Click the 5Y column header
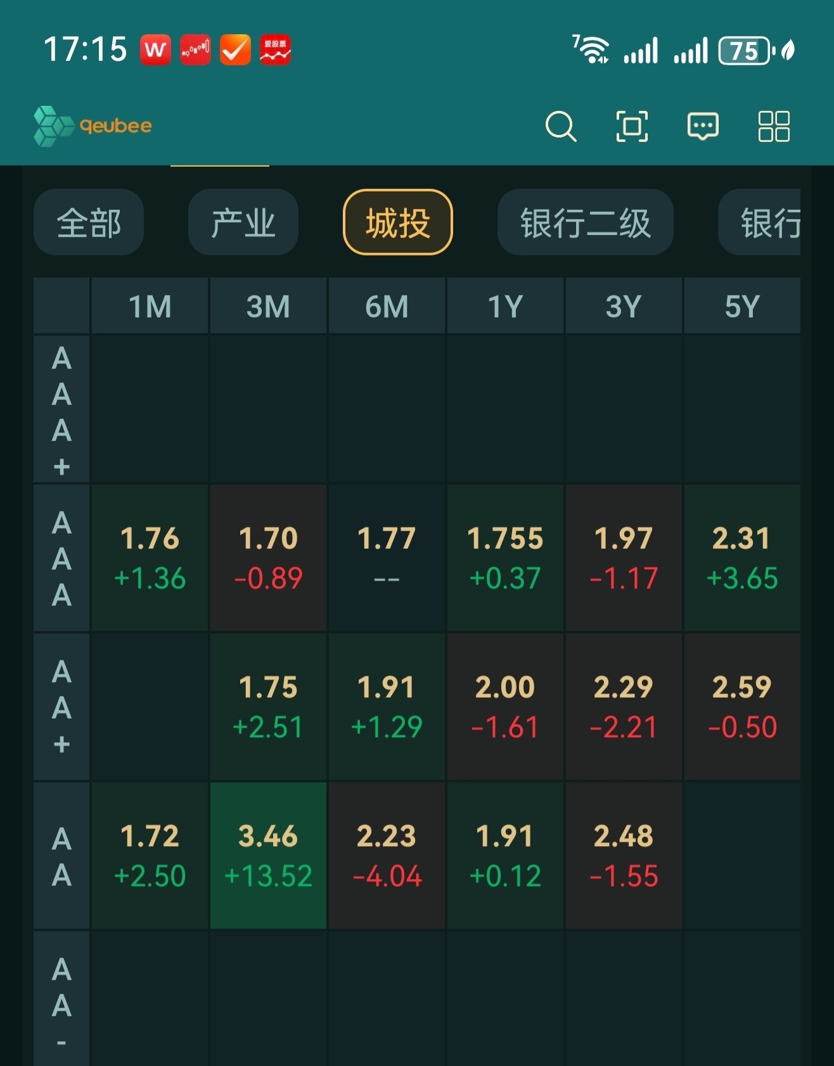Viewport: 834px width, 1066px height. coord(741,306)
